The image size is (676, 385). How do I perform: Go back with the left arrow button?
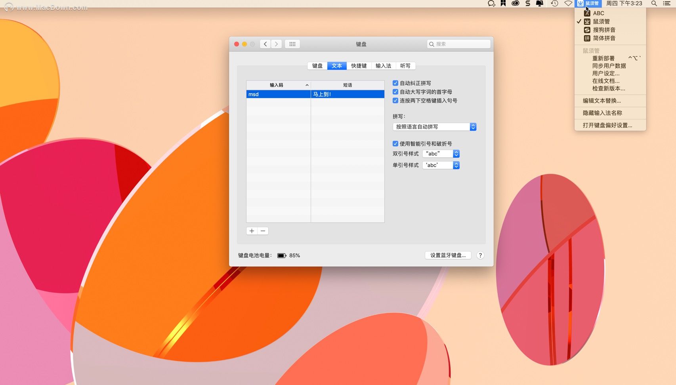click(265, 44)
